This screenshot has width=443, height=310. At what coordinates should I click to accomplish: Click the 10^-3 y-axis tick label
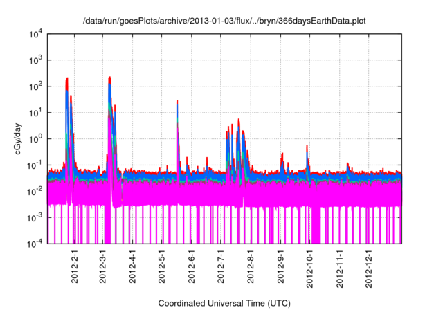(x=35, y=218)
